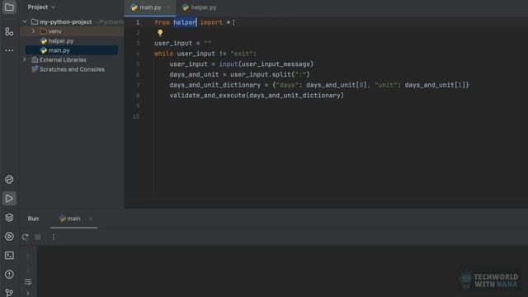Open the Run tool window icon

click(9, 198)
